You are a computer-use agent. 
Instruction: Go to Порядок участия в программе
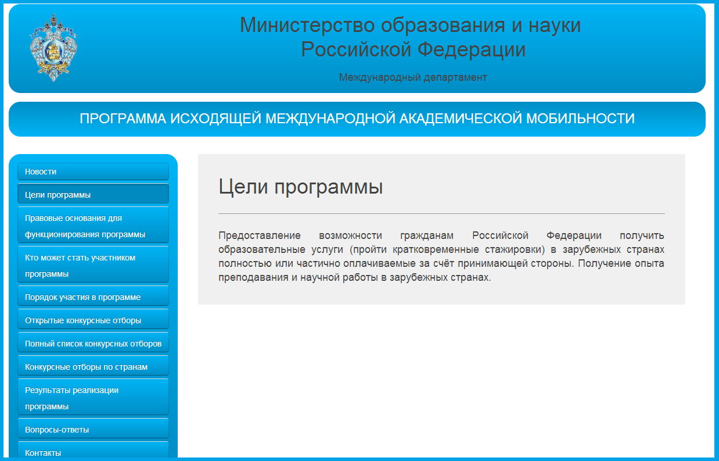point(93,296)
